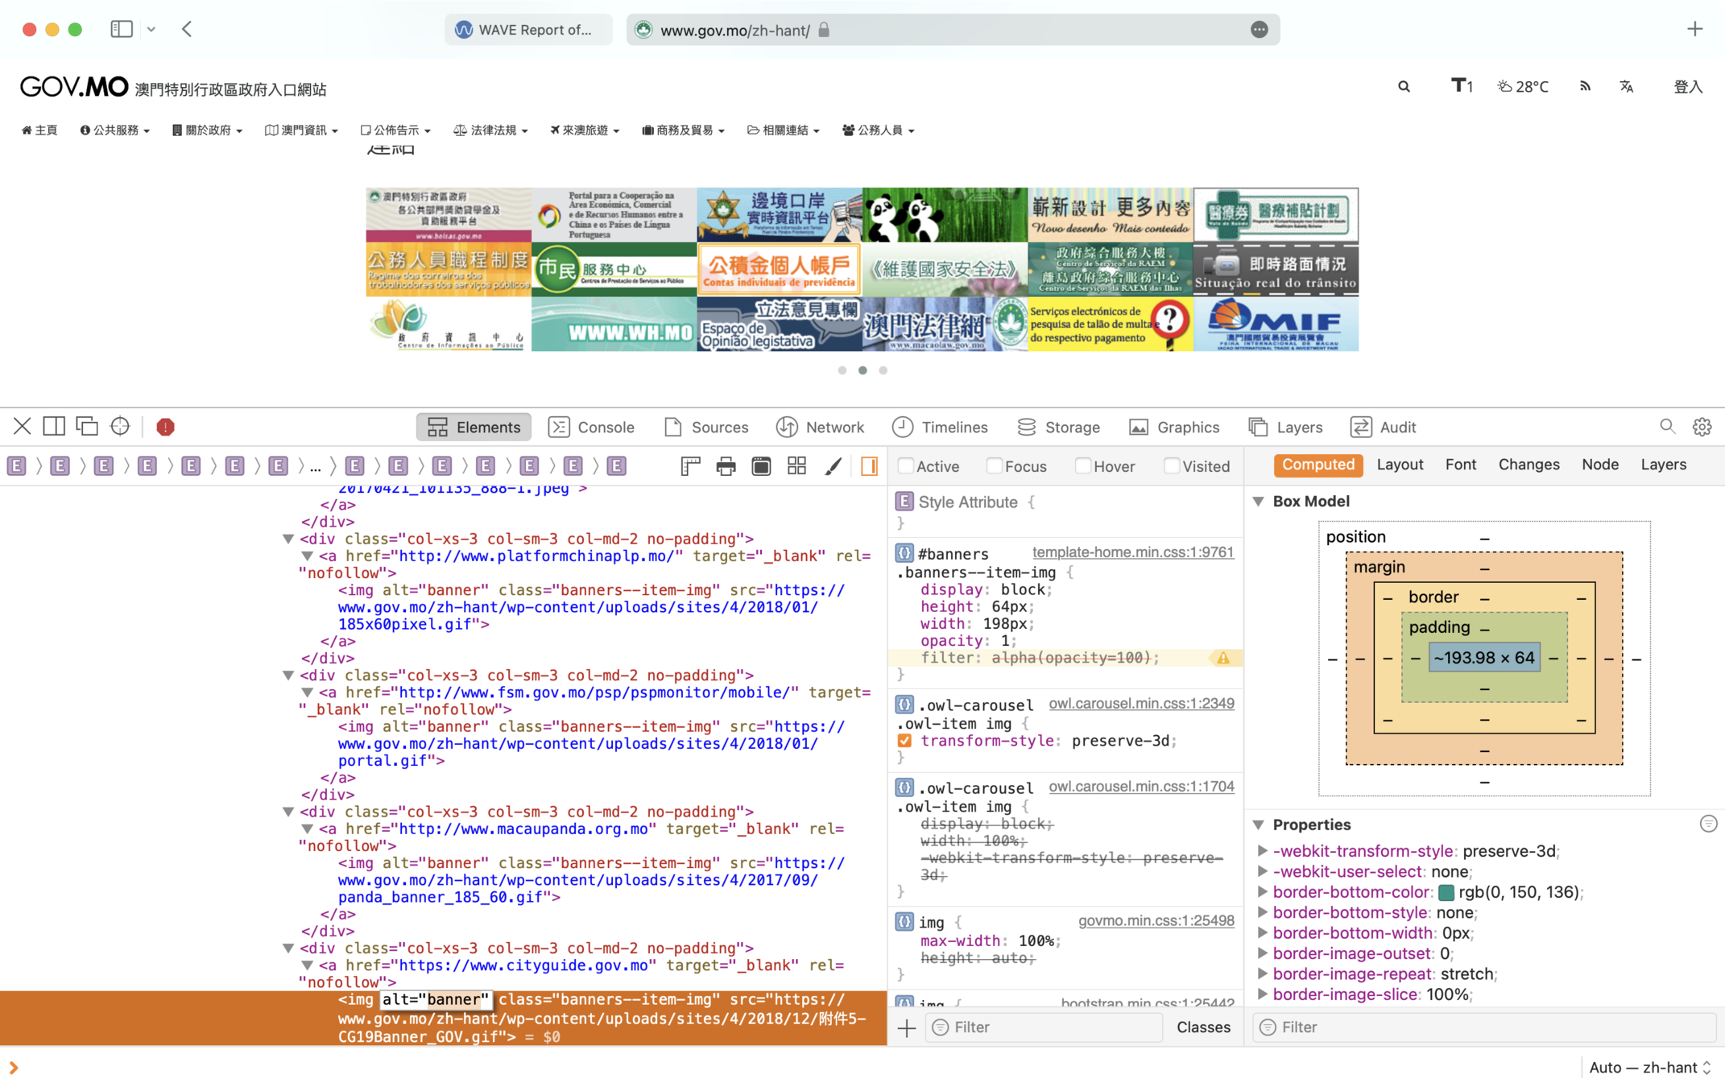Open the Layout sidebar tab
The image size is (1725, 1087).
1400,465
